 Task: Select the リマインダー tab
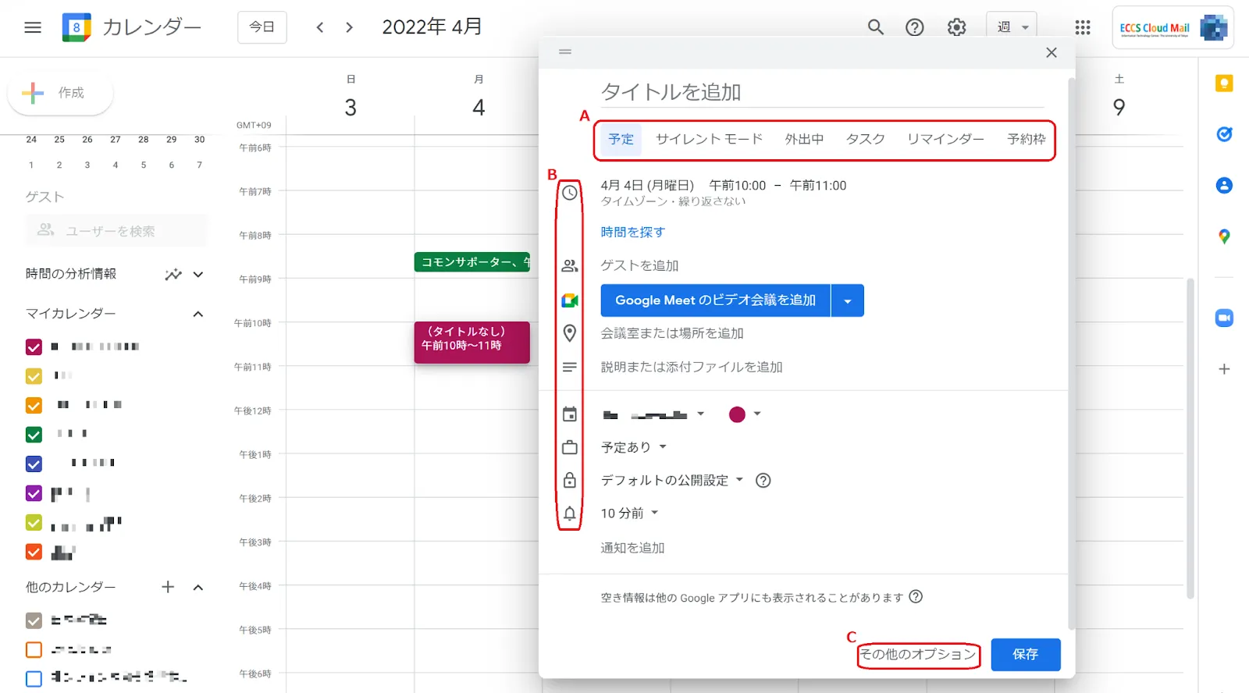pyautogui.click(x=945, y=139)
